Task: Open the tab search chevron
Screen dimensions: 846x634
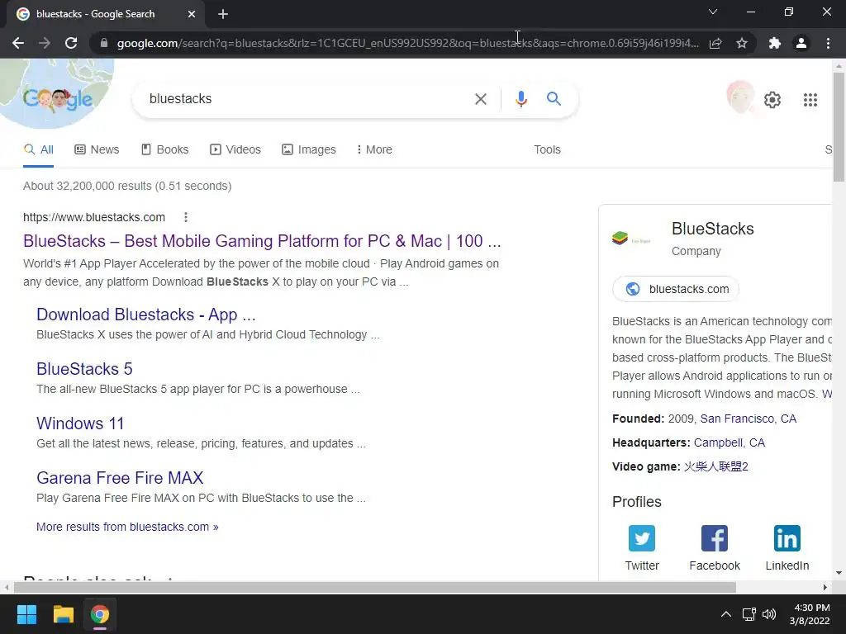Action: point(713,12)
